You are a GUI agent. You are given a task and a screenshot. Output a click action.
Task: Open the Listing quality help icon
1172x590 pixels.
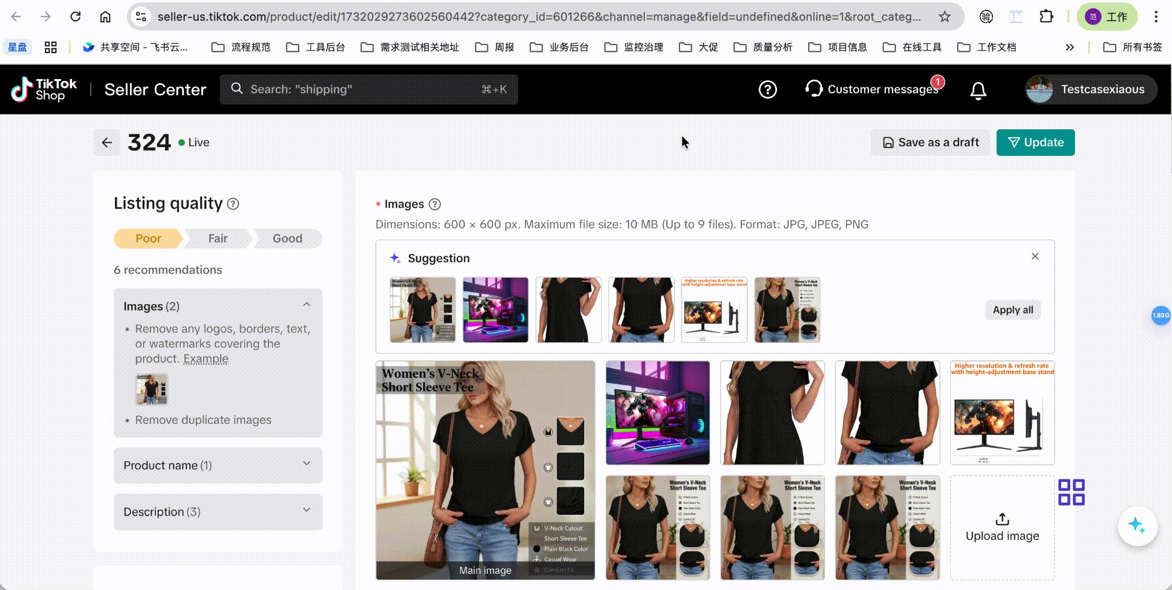point(233,203)
